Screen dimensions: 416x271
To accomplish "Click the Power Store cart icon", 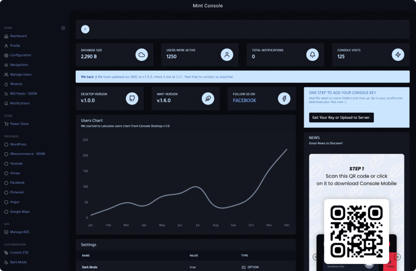I will tap(6, 124).
